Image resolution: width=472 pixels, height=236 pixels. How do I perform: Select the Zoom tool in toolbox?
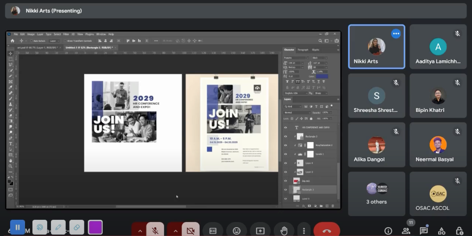tap(11, 166)
